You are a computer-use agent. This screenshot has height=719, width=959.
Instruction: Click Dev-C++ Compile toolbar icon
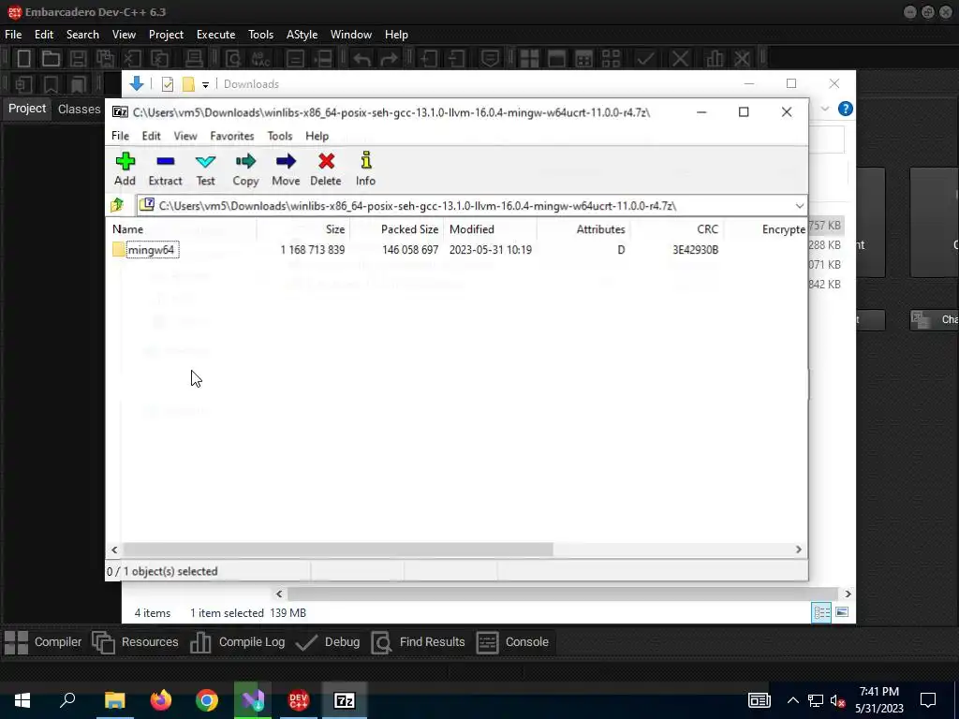tap(529, 59)
